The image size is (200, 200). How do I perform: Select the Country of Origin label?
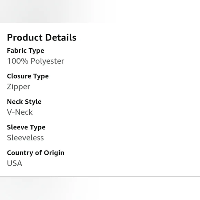coord(36,153)
